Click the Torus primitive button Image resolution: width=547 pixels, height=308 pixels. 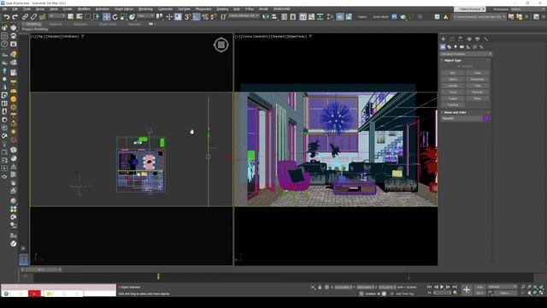coord(453,92)
